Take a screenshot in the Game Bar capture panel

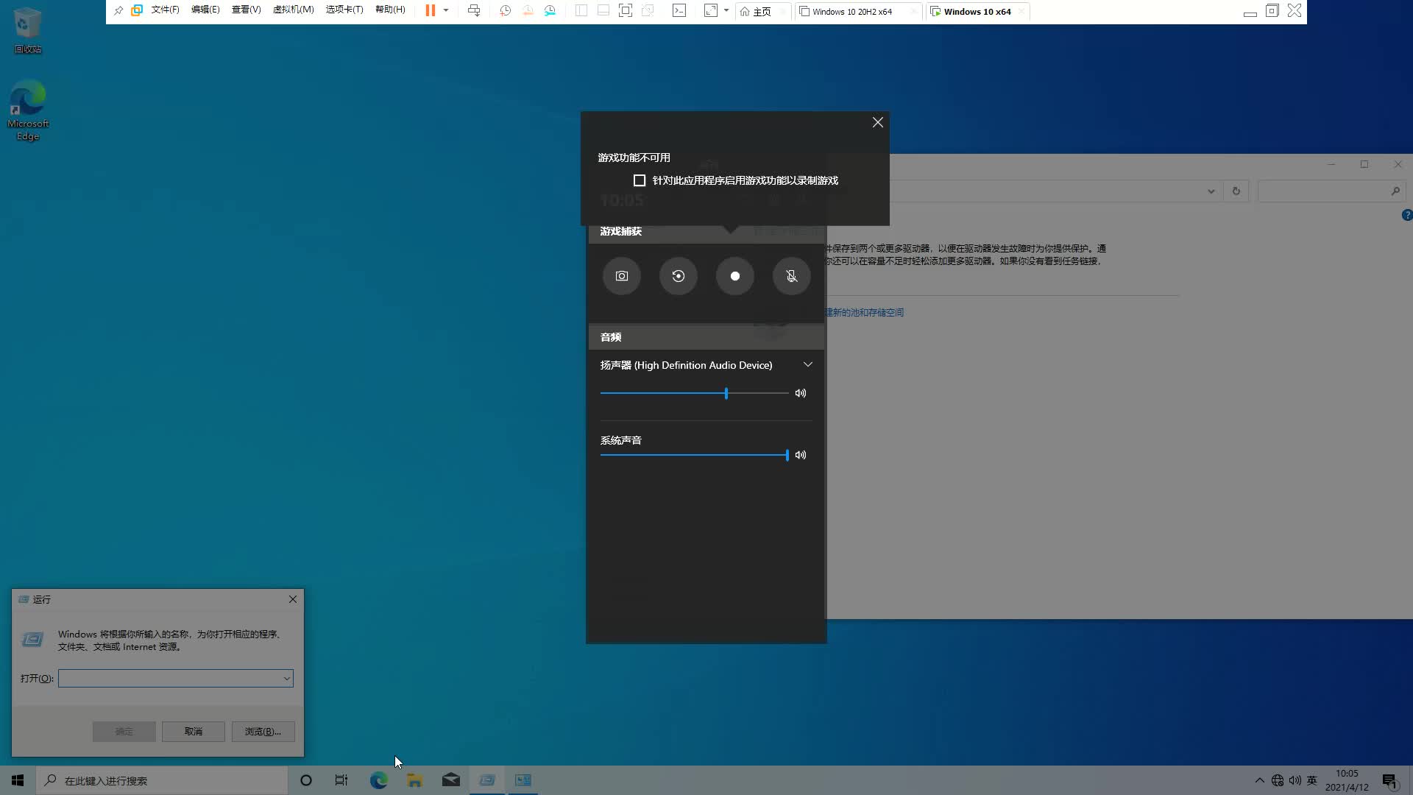pyautogui.click(x=621, y=276)
